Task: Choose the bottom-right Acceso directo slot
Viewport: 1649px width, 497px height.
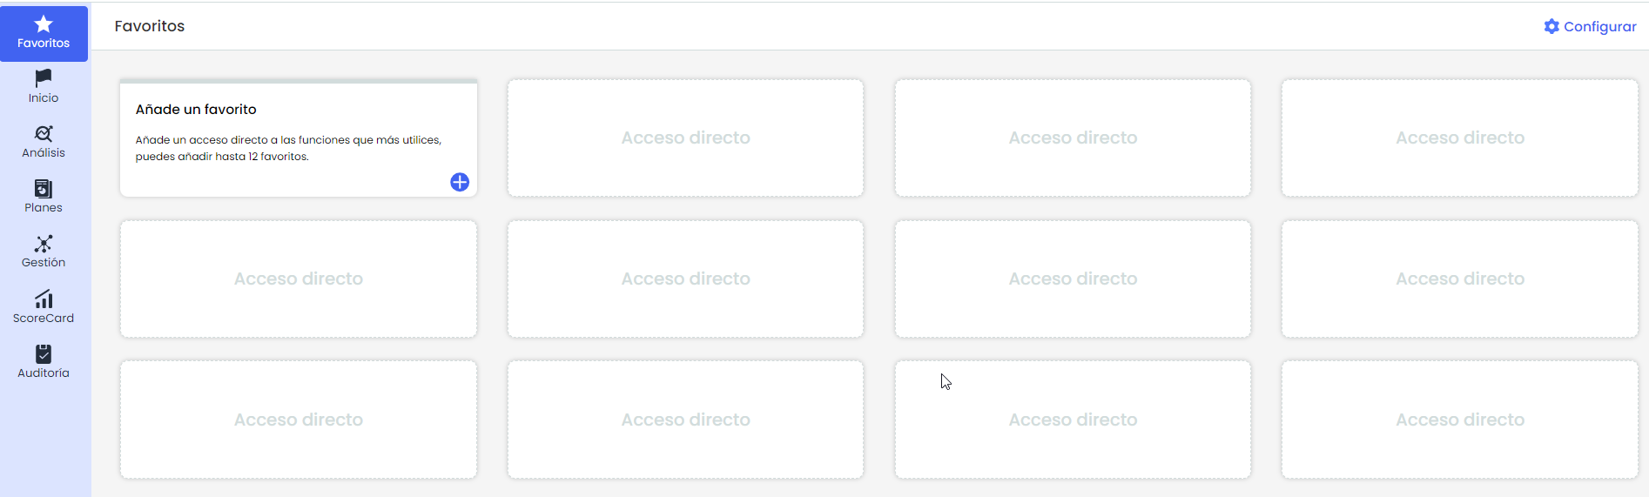Action: coord(1460,420)
